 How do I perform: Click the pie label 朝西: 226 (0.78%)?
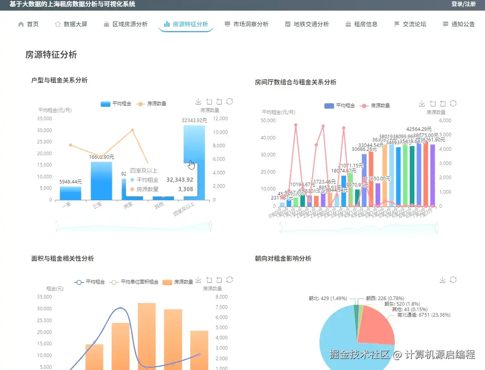tap(386, 298)
